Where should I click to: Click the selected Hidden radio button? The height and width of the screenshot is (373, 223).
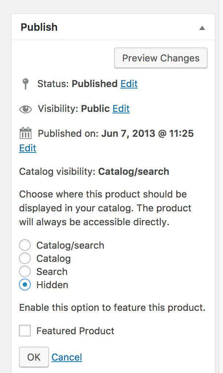click(24, 285)
